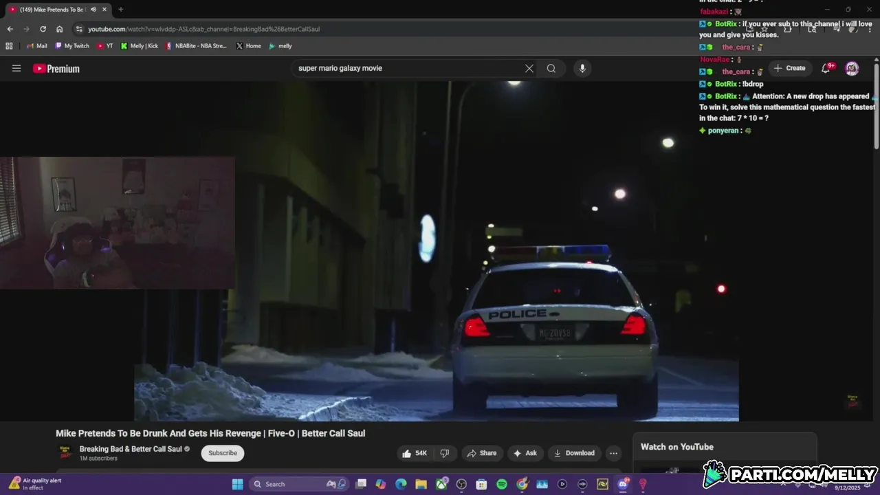Open File Explorer from taskbar
880x495 pixels.
(421, 484)
